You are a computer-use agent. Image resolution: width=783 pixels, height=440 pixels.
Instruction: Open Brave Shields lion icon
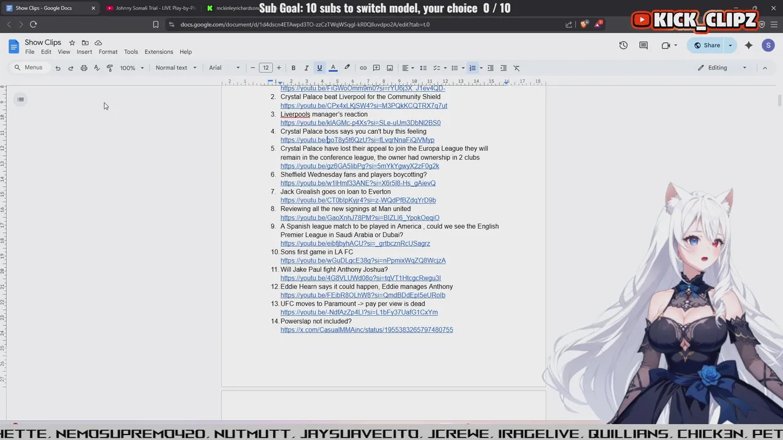[x=584, y=24]
